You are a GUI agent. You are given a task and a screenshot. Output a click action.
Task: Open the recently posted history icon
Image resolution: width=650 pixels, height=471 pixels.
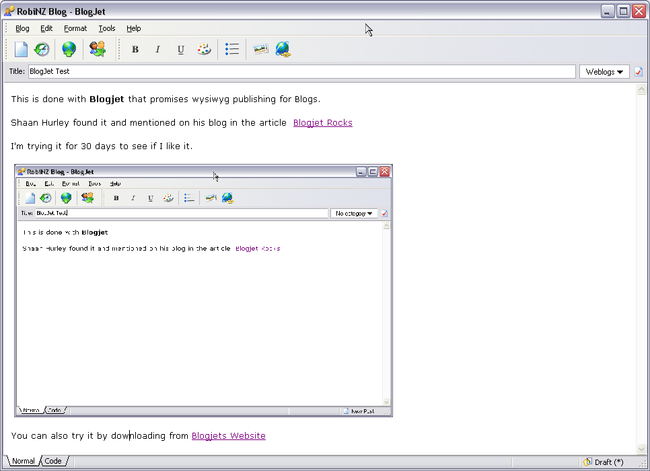pos(42,49)
